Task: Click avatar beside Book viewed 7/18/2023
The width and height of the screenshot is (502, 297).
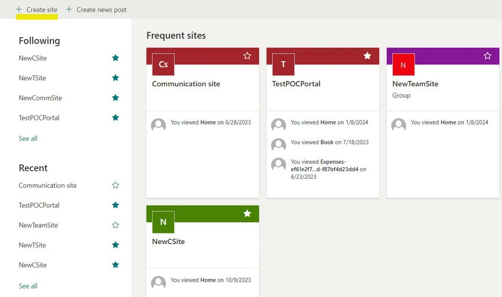Action: pyautogui.click(x=279, y=145)
